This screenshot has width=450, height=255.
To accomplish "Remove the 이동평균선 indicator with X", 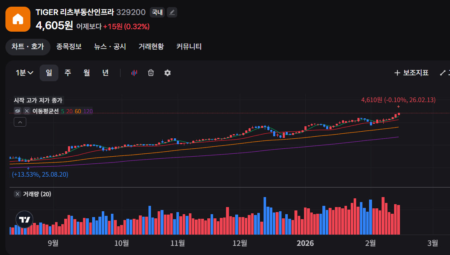I will [x=27, y=111].
